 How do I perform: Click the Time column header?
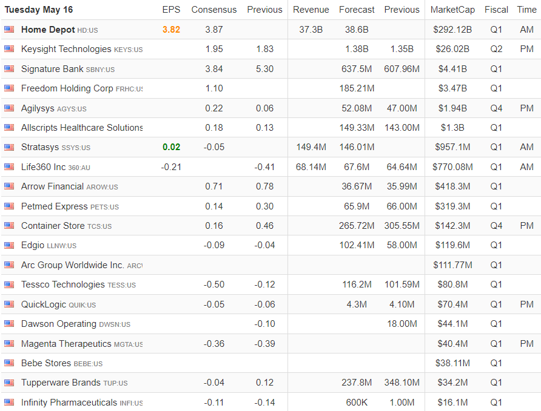point(526,10)
